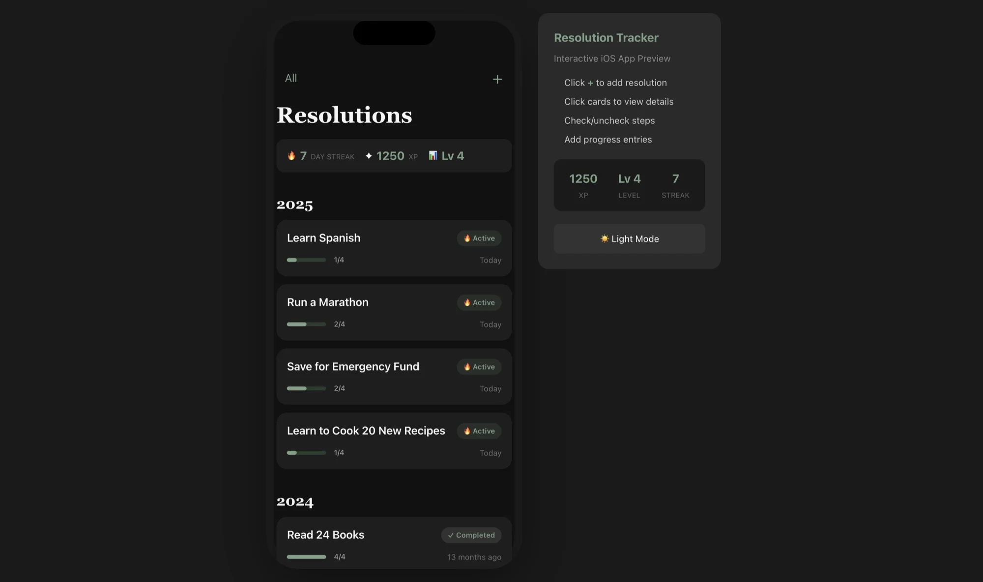Toggle Learn to Cook 20 New Recipes to inactive
983x582 pixels.
[x=479, y=431]
